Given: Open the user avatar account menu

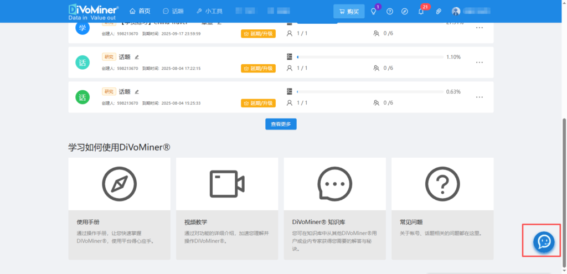Looking at the screenshot, I should (456, 11).
